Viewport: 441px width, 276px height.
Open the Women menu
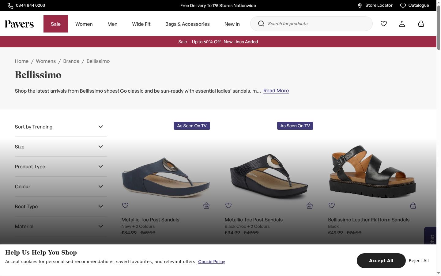84,24
